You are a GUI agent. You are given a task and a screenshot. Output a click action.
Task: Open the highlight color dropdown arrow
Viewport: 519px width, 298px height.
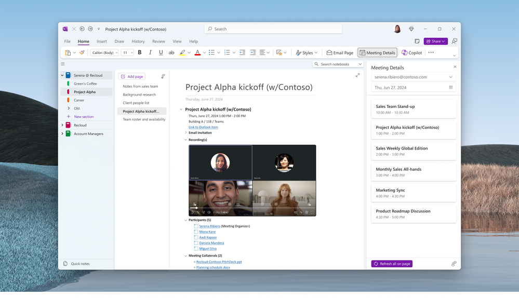pyautogui.click(x=189, y=52)
